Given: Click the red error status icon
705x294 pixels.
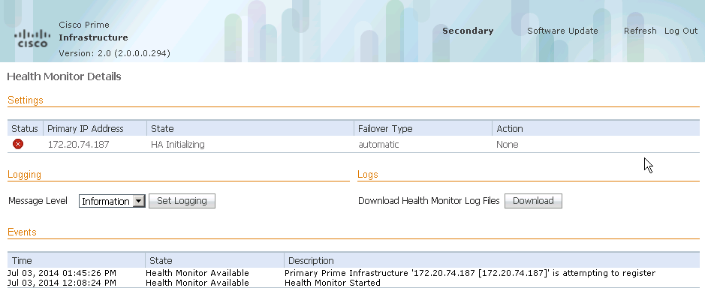Looking at the screenshot, I should 18,144.
